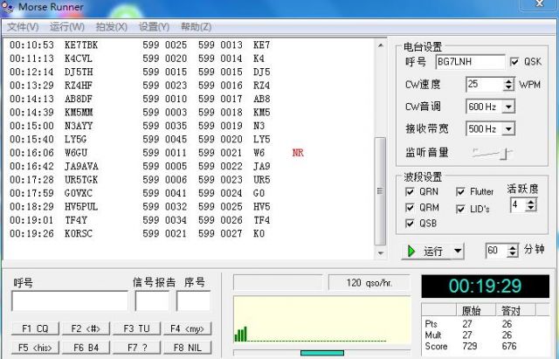Click the log scrollbar up arrow
The image size is (559, 359).
tap(381, 45)
